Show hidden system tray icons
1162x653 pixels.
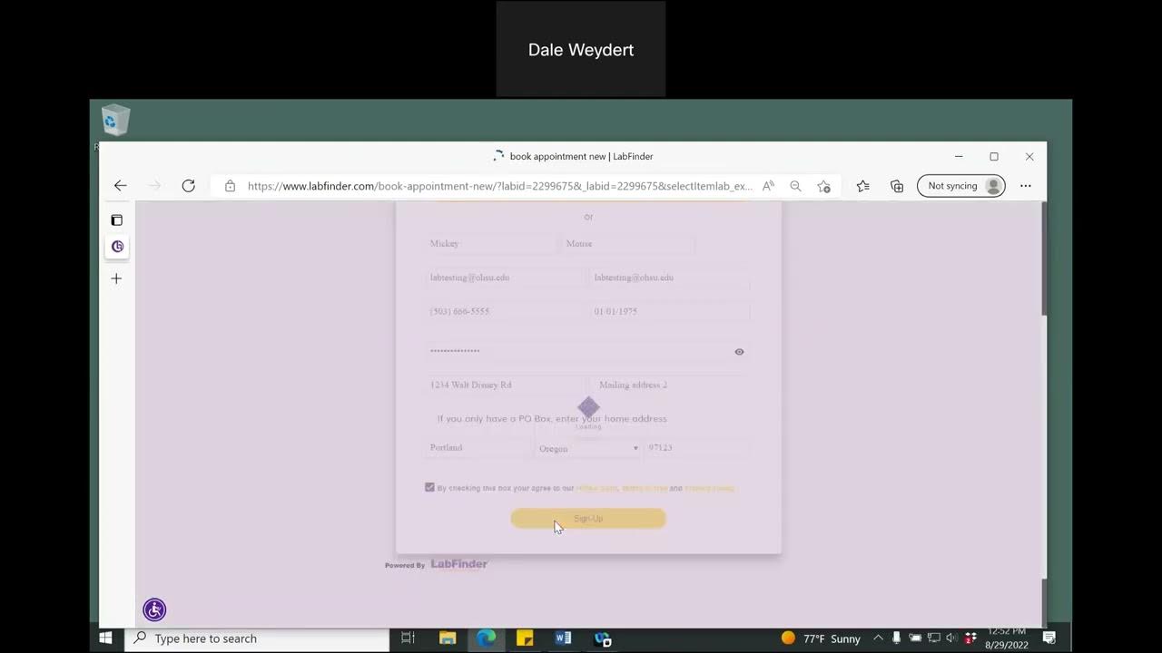878,638
